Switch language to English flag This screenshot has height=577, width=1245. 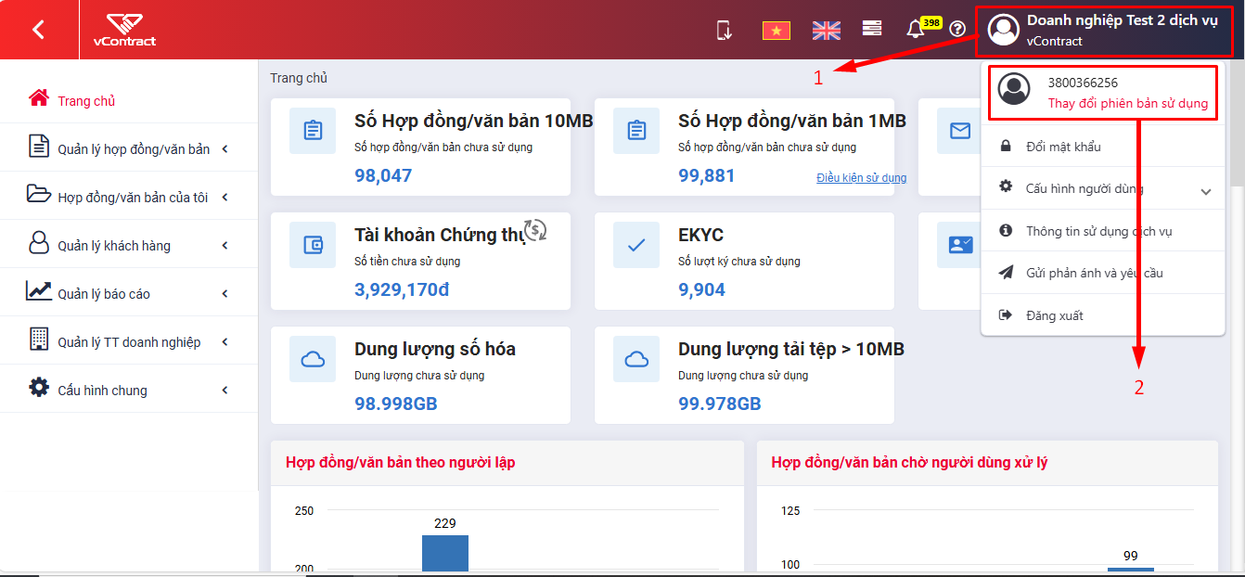(826, 31)
